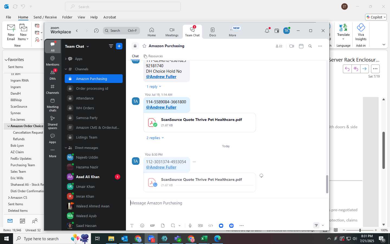
Task: Open Purchasing Team Outlook folder
Action: point(23,165)
